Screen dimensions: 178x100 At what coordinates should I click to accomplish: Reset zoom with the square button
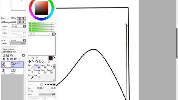25,19
